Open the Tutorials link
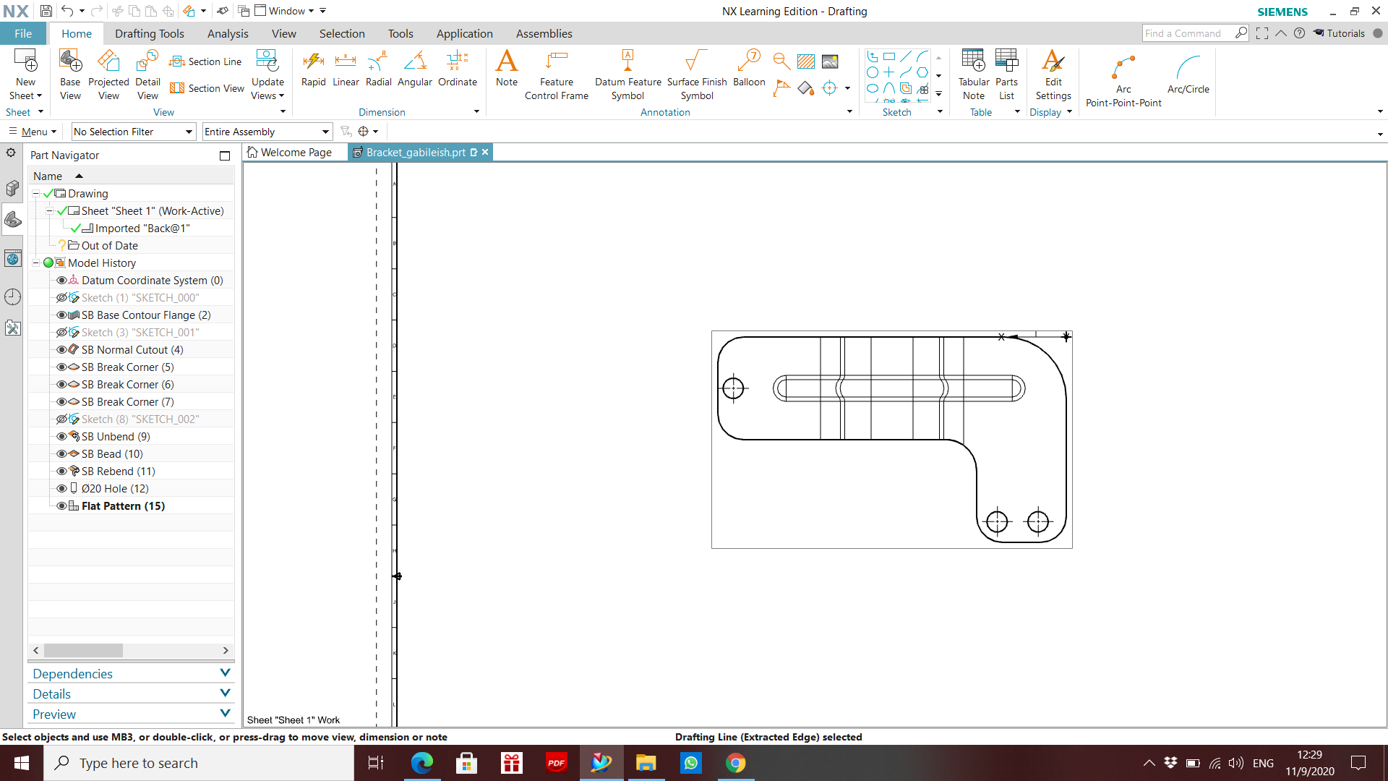Image resolution: width=1388 pixels, height=781 pixels. pyautogui.click(x=1339, y=33)
